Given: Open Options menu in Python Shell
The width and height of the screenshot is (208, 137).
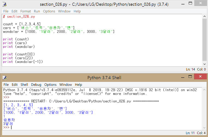Looking at the screenshot, I should (50, 84).
